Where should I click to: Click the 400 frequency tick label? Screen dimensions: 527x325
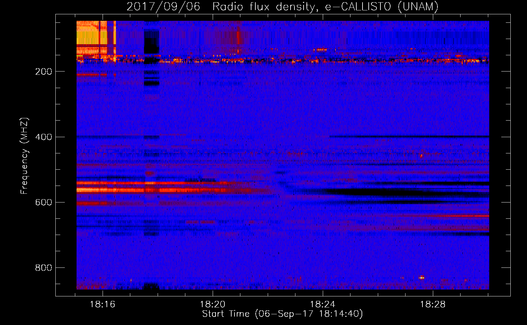tap(44, 137)
